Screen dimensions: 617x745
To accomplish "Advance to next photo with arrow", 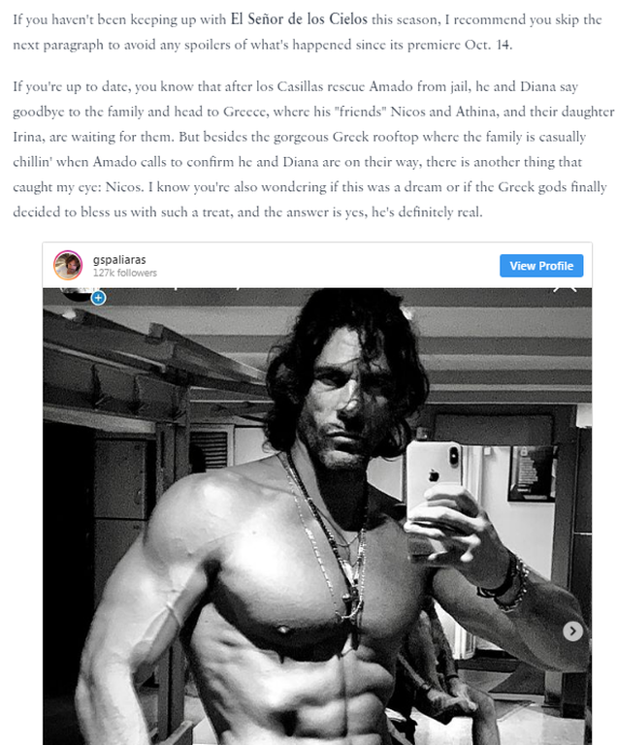I will [573, 632].
